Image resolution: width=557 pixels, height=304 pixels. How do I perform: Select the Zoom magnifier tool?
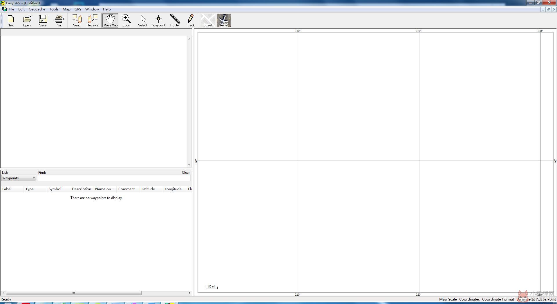tap(126, 20)
